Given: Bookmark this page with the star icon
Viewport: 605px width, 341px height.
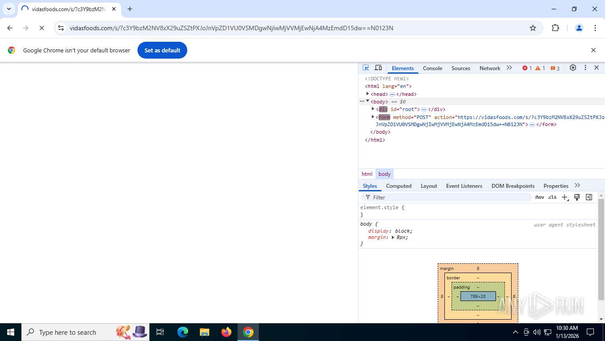Looking at the screenshot, I should click(533, 28).
